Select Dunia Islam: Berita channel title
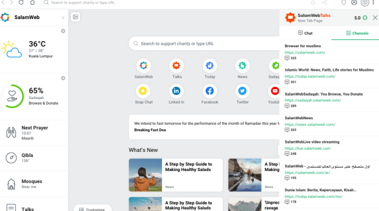Image resolution: width=379 pixels, height=211 pixels. coord(320,190)
